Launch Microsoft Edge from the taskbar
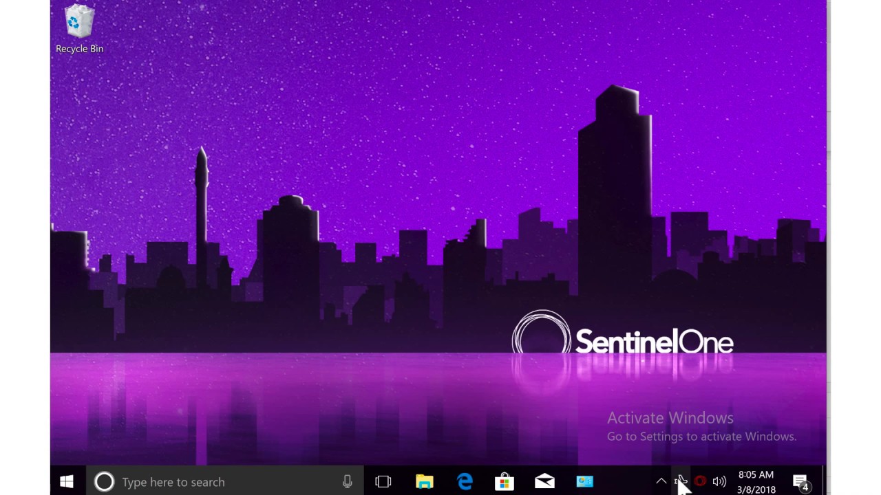The width and height of the screenshot is (881, 495). pyautogui.click(x=465, y=482)
